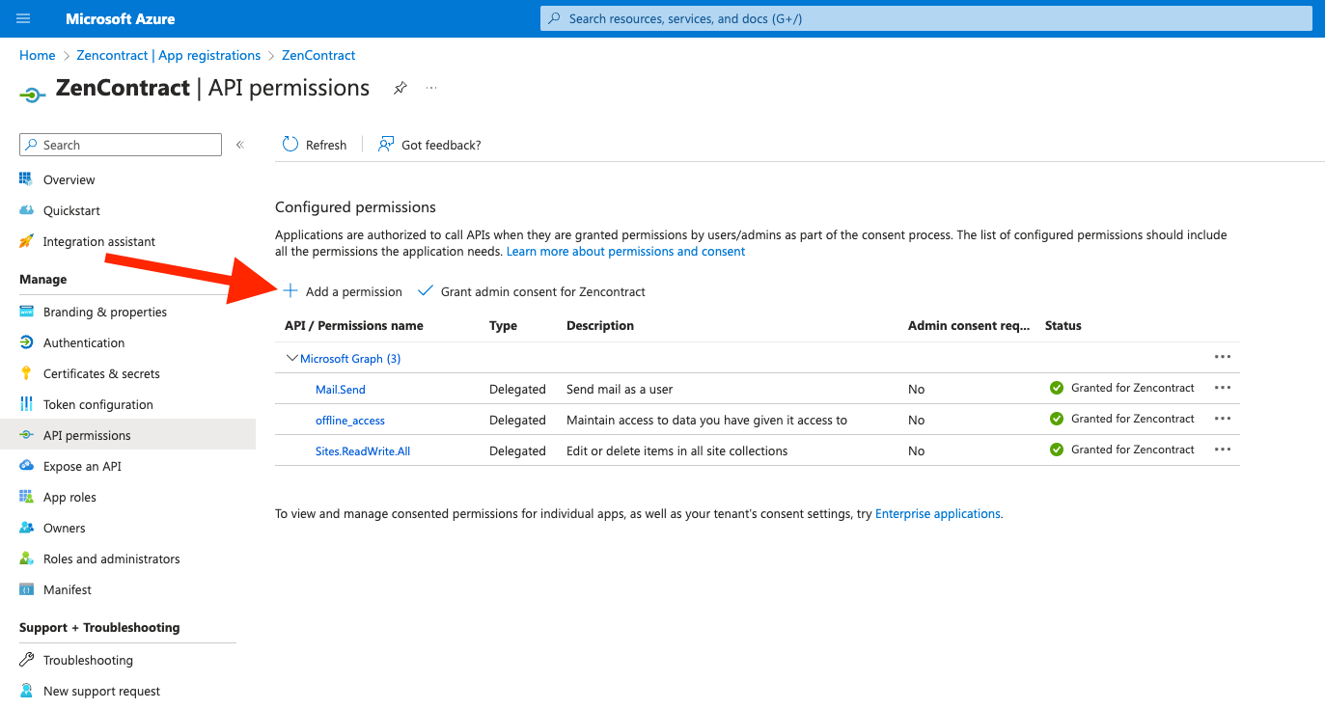The height and width of the screenshot is (709, 1325).
Task: Open Got feedback? icon
Action: [x=386, y=144]
